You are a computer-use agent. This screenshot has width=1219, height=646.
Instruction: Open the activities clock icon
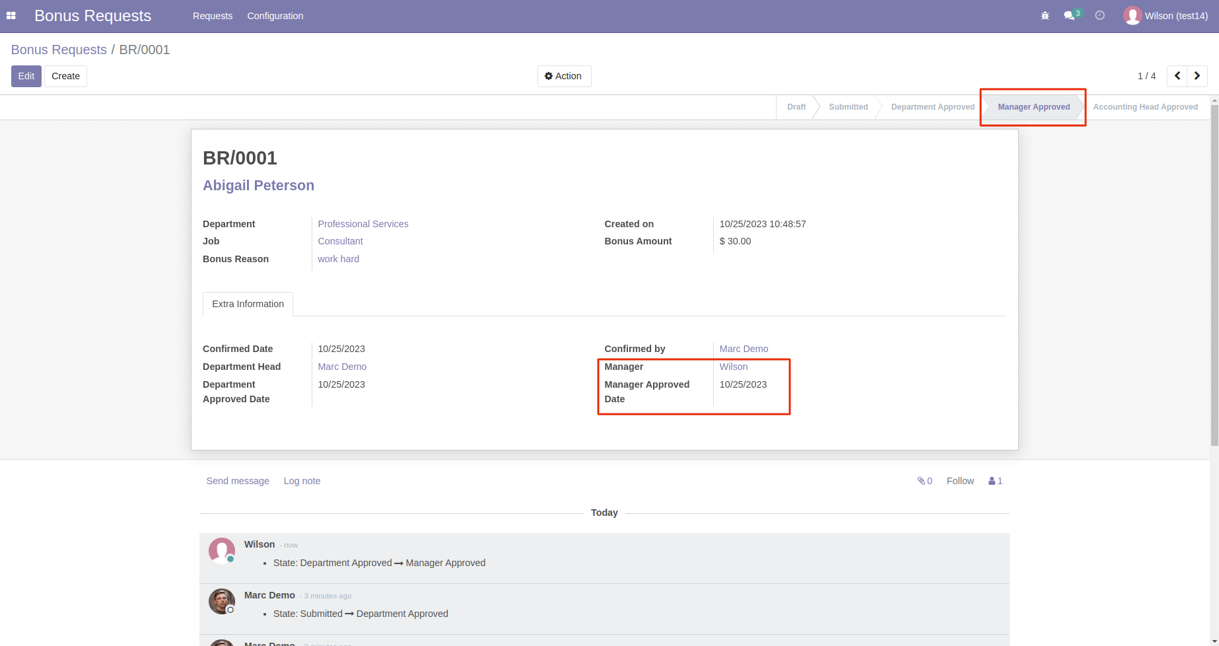click(1099, 15)
